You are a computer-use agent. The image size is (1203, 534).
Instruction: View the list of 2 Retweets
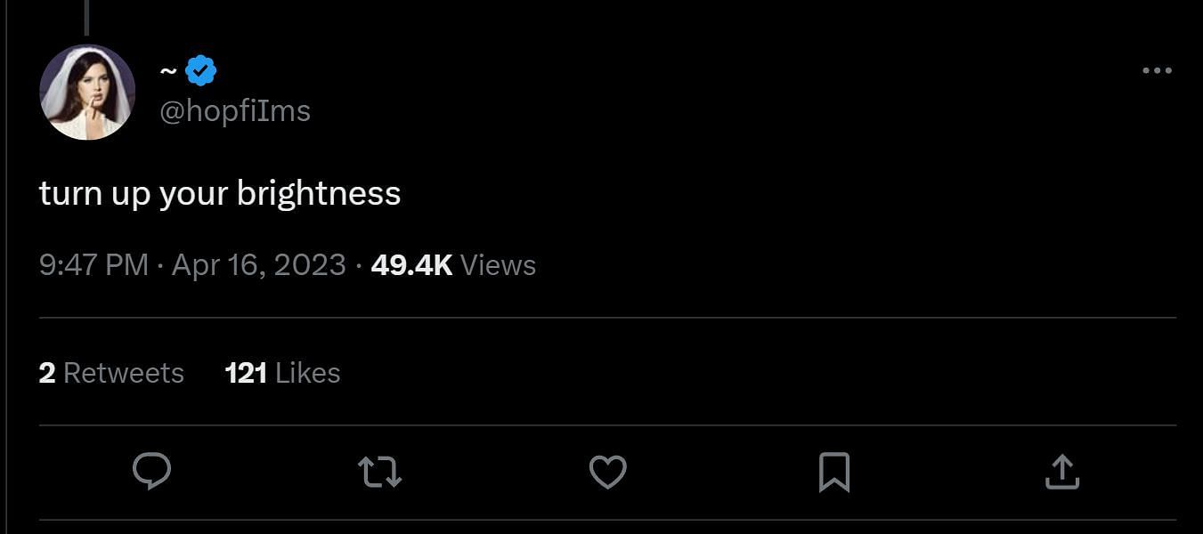tap(111, 372)
